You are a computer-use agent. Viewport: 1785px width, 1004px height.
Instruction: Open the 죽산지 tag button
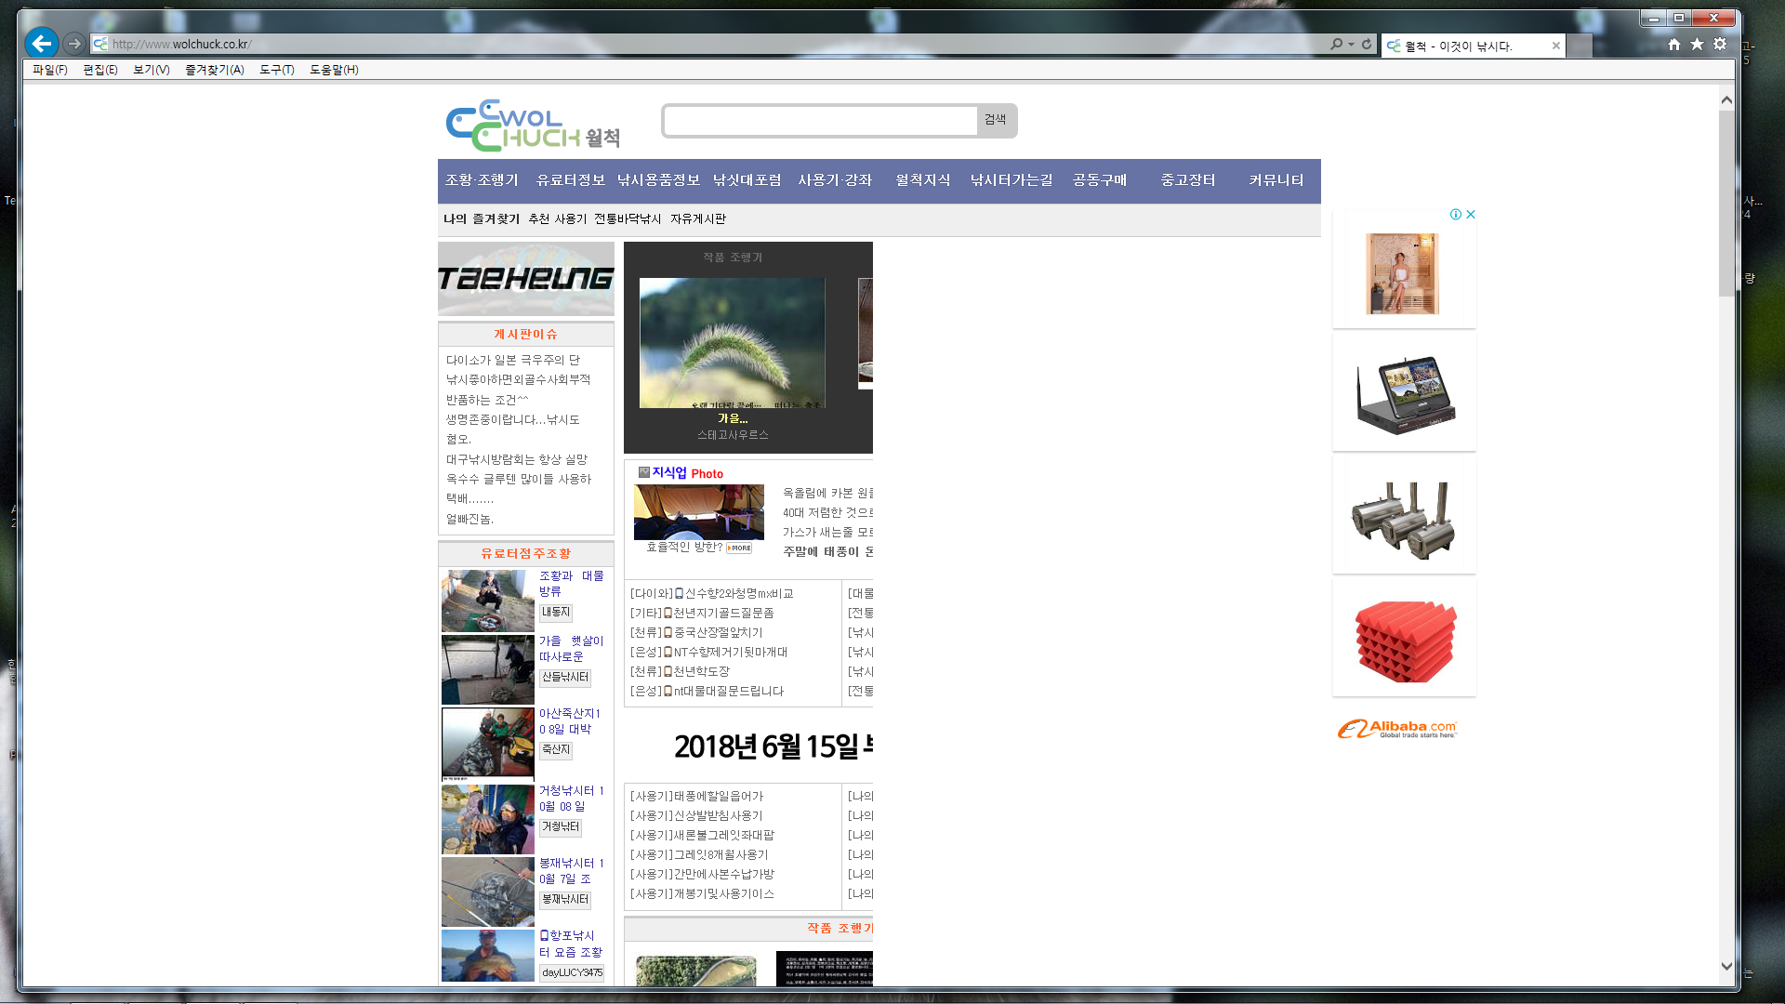click(x=556, y=749)
